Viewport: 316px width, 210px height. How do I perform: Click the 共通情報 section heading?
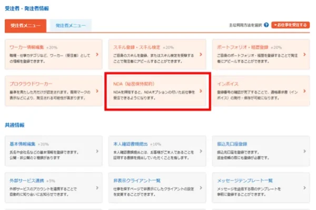tap(15, 125)
